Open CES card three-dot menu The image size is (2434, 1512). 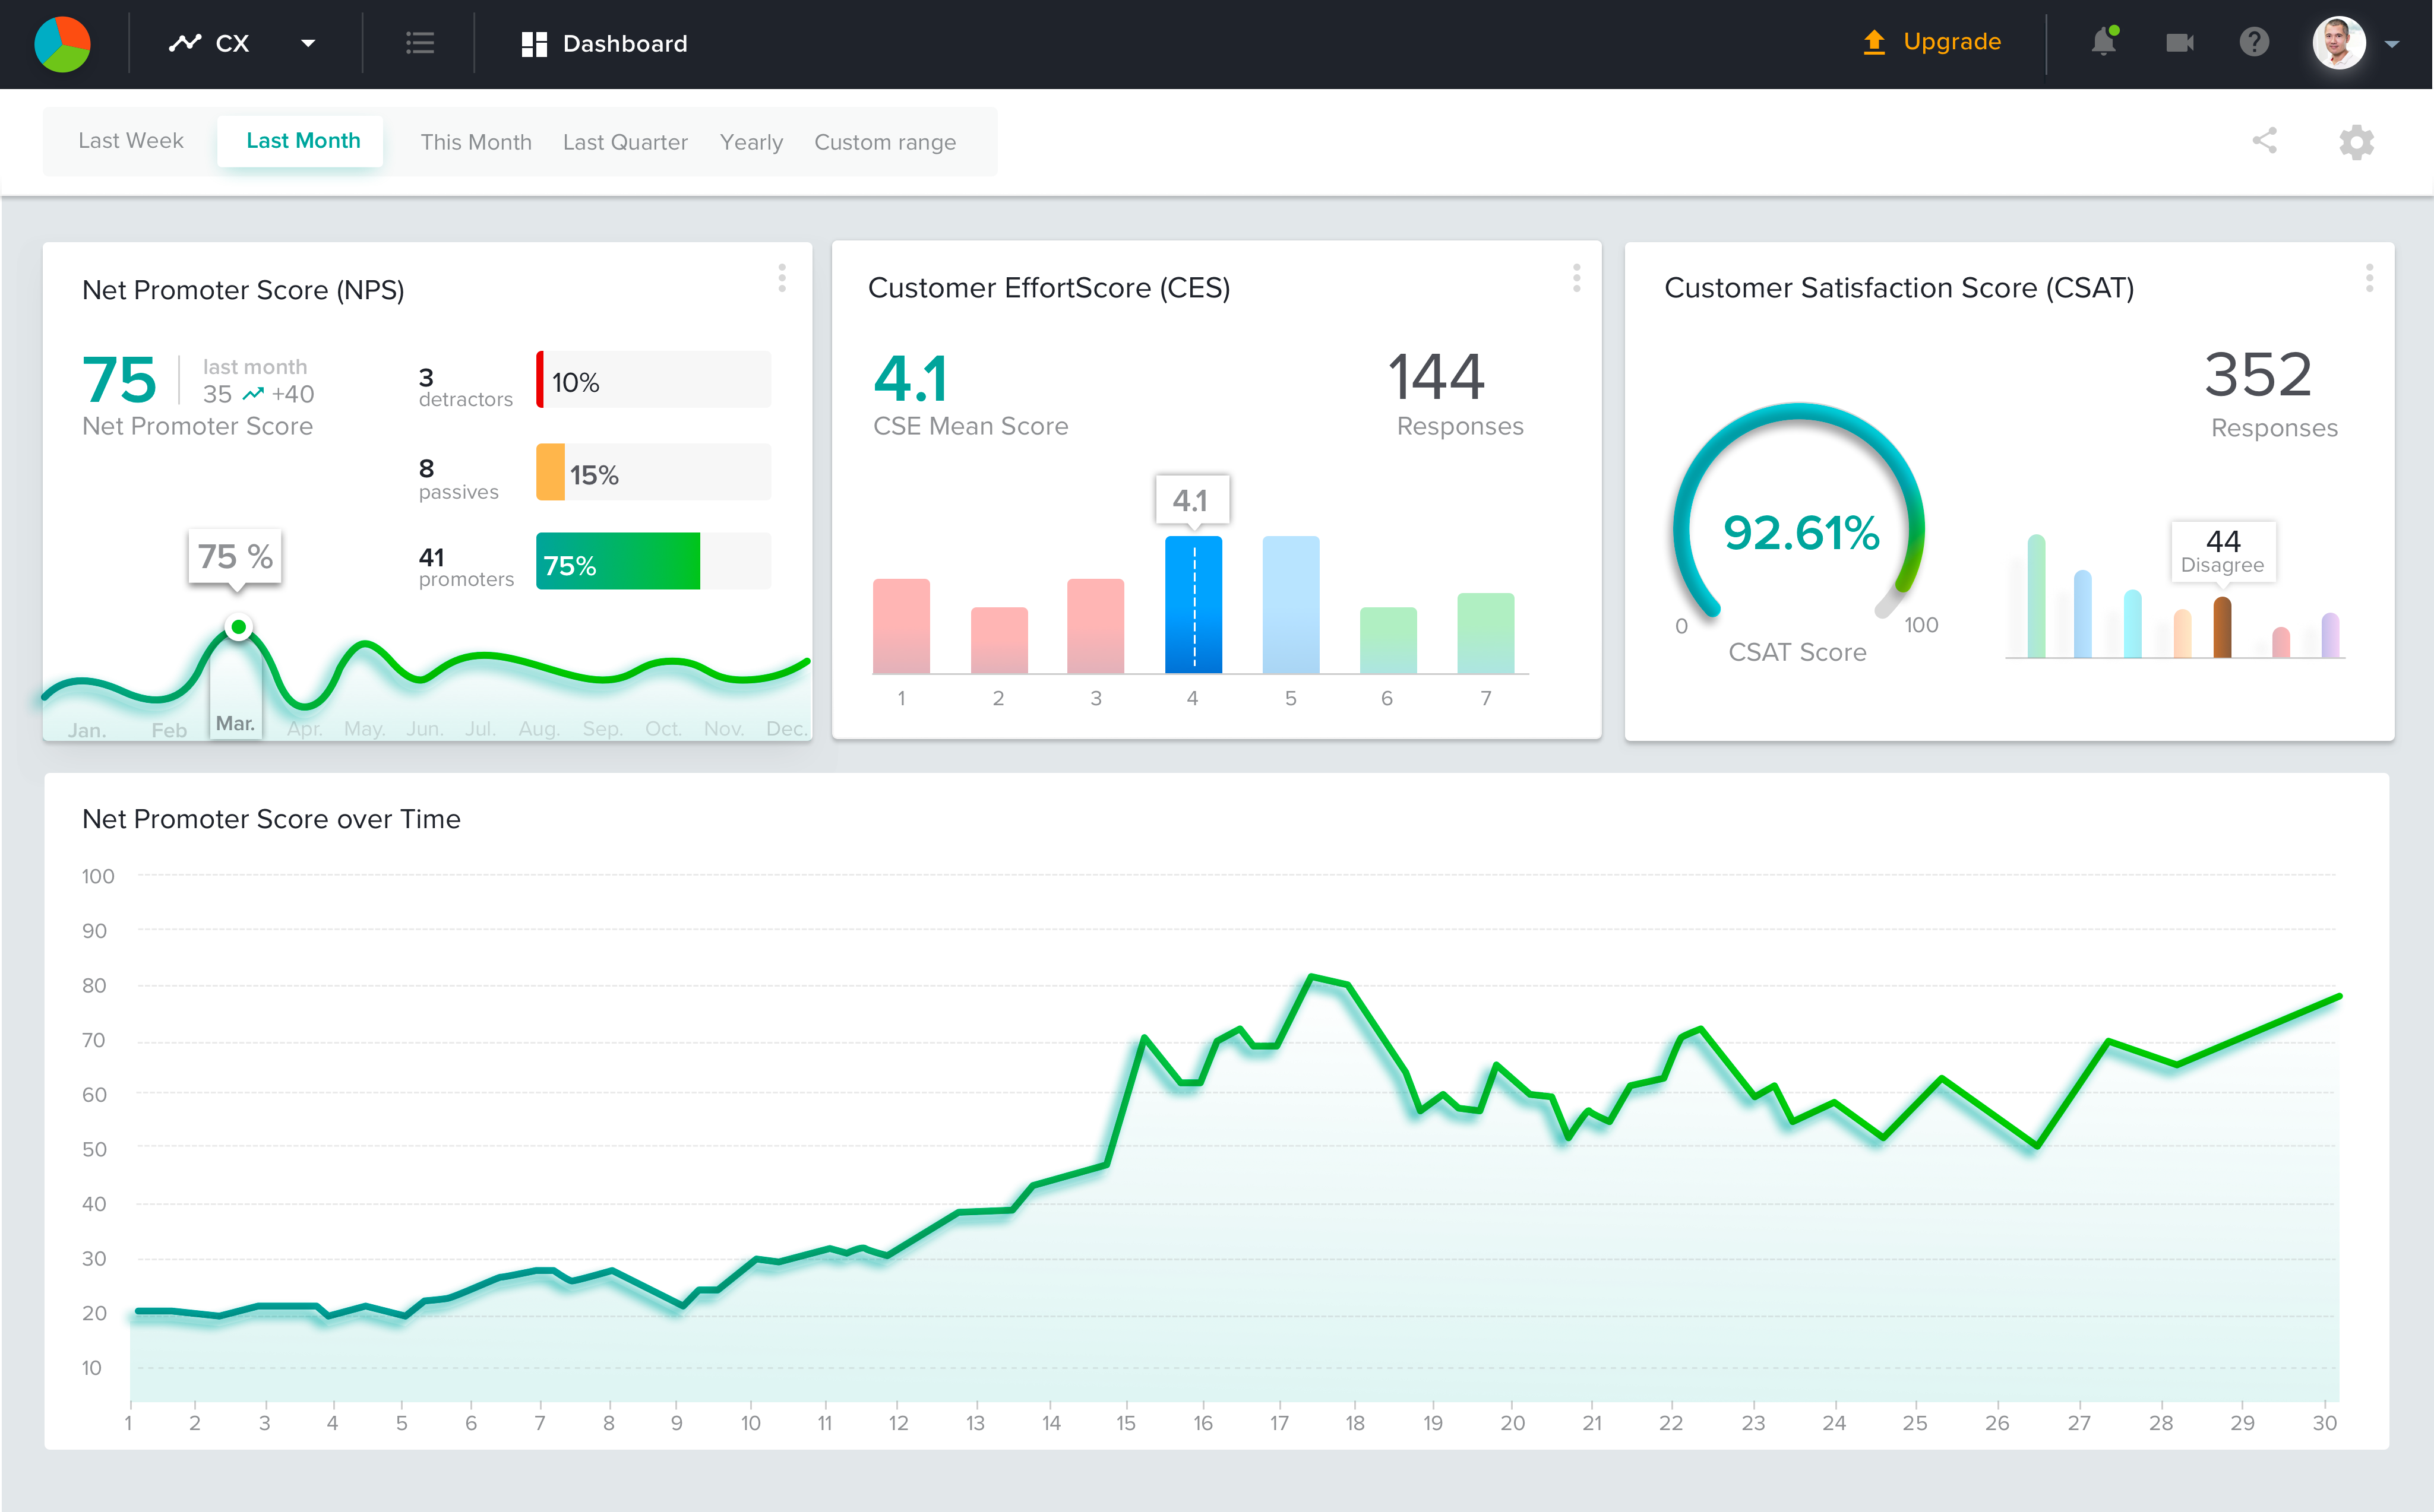1576,278
